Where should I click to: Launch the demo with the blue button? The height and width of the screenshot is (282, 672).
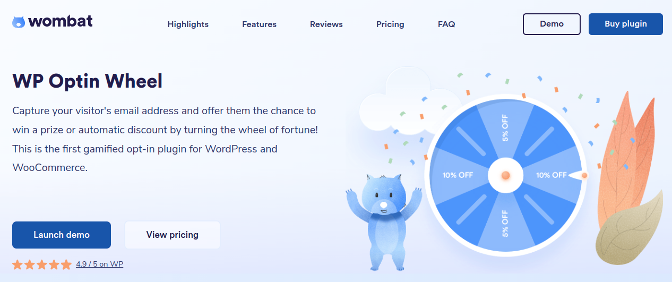tap(62, 235)
